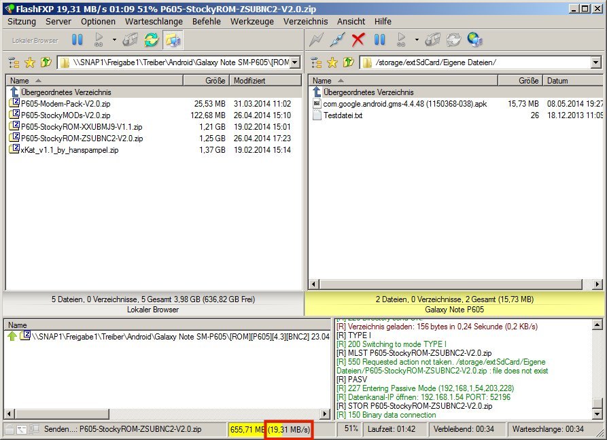Pause the transfer in the remote toolbar
Screen dimensions: 607x440
click(379, 40)
